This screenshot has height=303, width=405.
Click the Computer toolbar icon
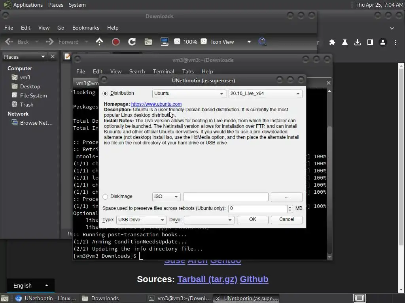165,42
